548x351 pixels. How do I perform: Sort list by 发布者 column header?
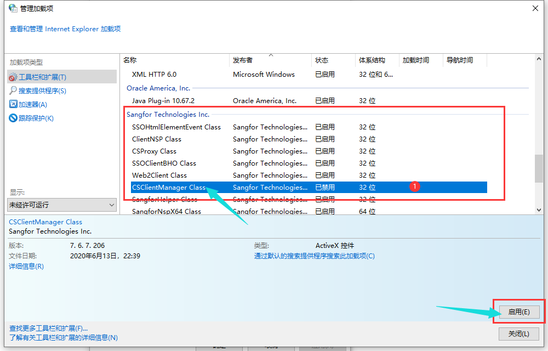click(x=243, y=60)
